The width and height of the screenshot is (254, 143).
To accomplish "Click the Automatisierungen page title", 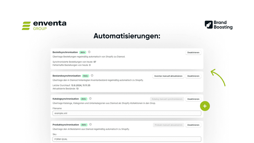I will [x=127, y=36].
